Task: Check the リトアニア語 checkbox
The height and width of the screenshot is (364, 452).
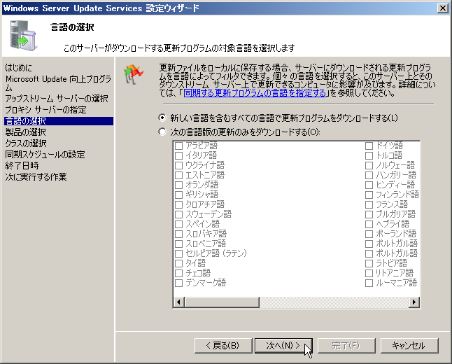Action: pyautogui.click(x=369, y=273)
